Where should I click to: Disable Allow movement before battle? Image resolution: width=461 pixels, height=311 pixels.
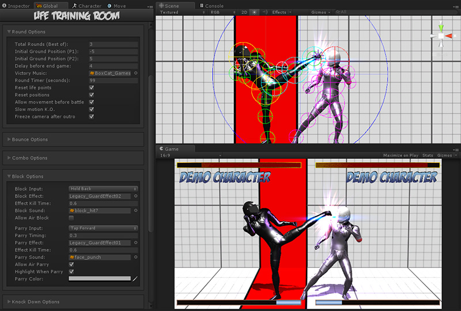point(92,102)
